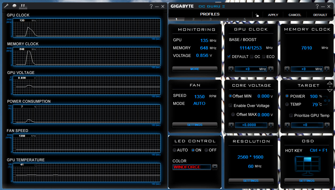Click the CANCEL button

pos(295,15)
